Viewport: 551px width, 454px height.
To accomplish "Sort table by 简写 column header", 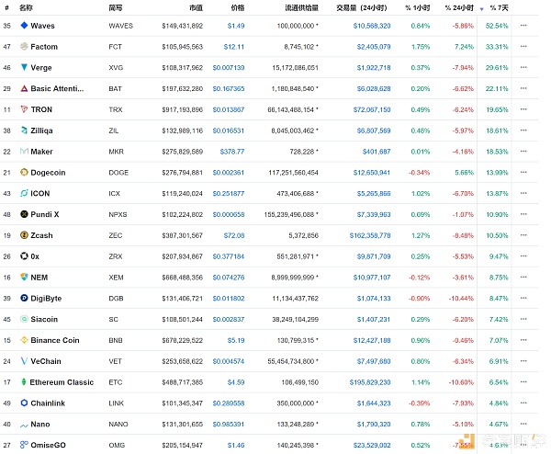I will click(x=116, y=7).
